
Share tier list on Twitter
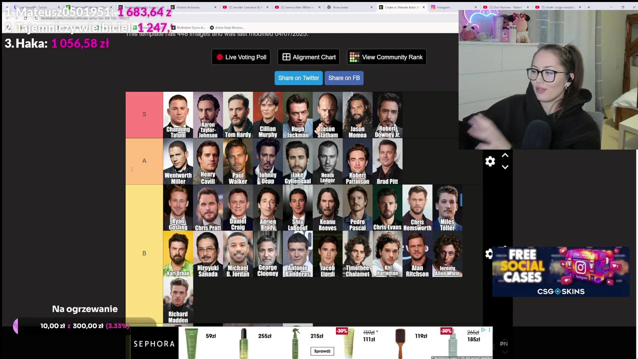pos(299,78)
